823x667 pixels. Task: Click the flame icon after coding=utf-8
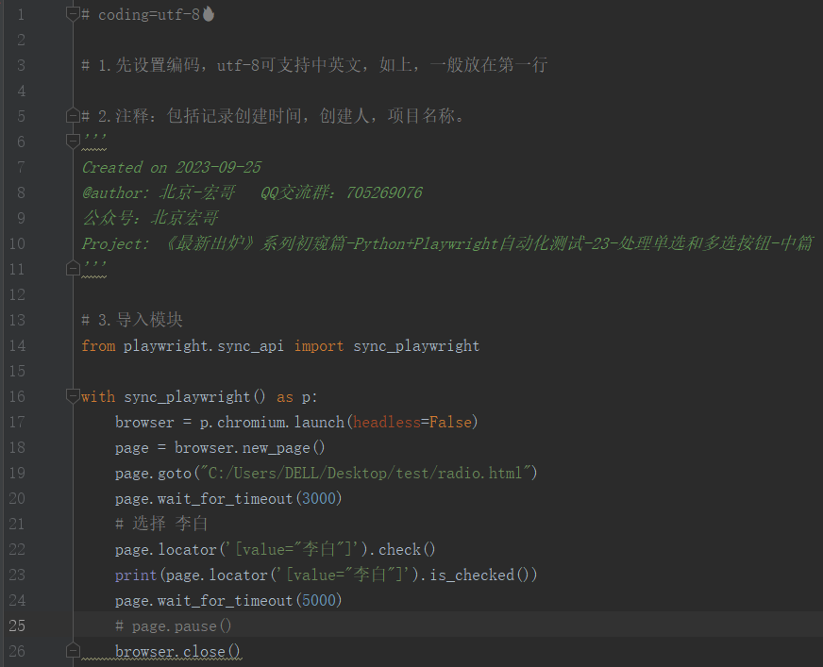coord(209,14)
